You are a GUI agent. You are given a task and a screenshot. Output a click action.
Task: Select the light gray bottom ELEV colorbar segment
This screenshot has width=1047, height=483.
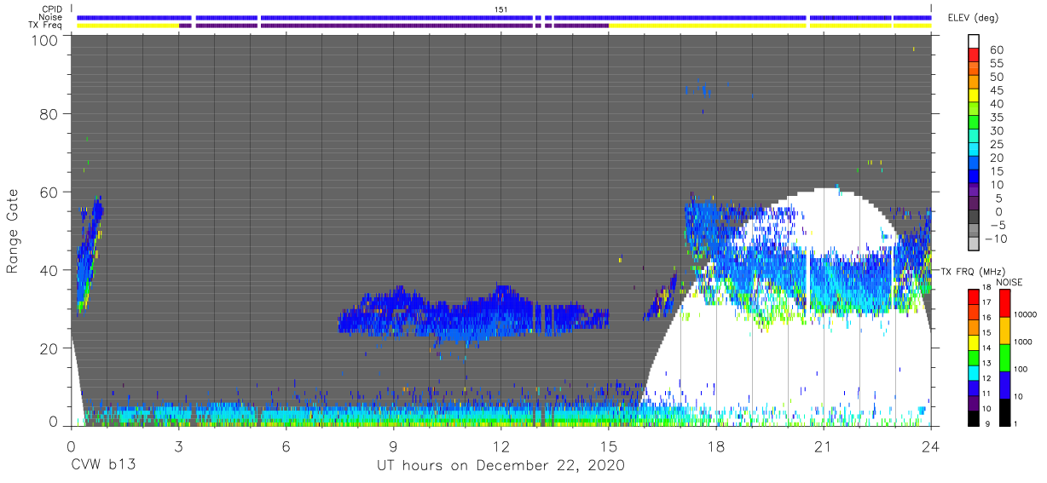(975, 244)
